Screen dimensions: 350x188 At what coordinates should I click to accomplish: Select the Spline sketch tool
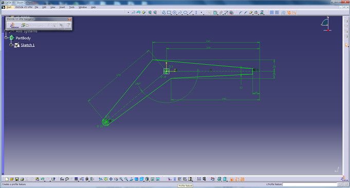coord(180,13)
